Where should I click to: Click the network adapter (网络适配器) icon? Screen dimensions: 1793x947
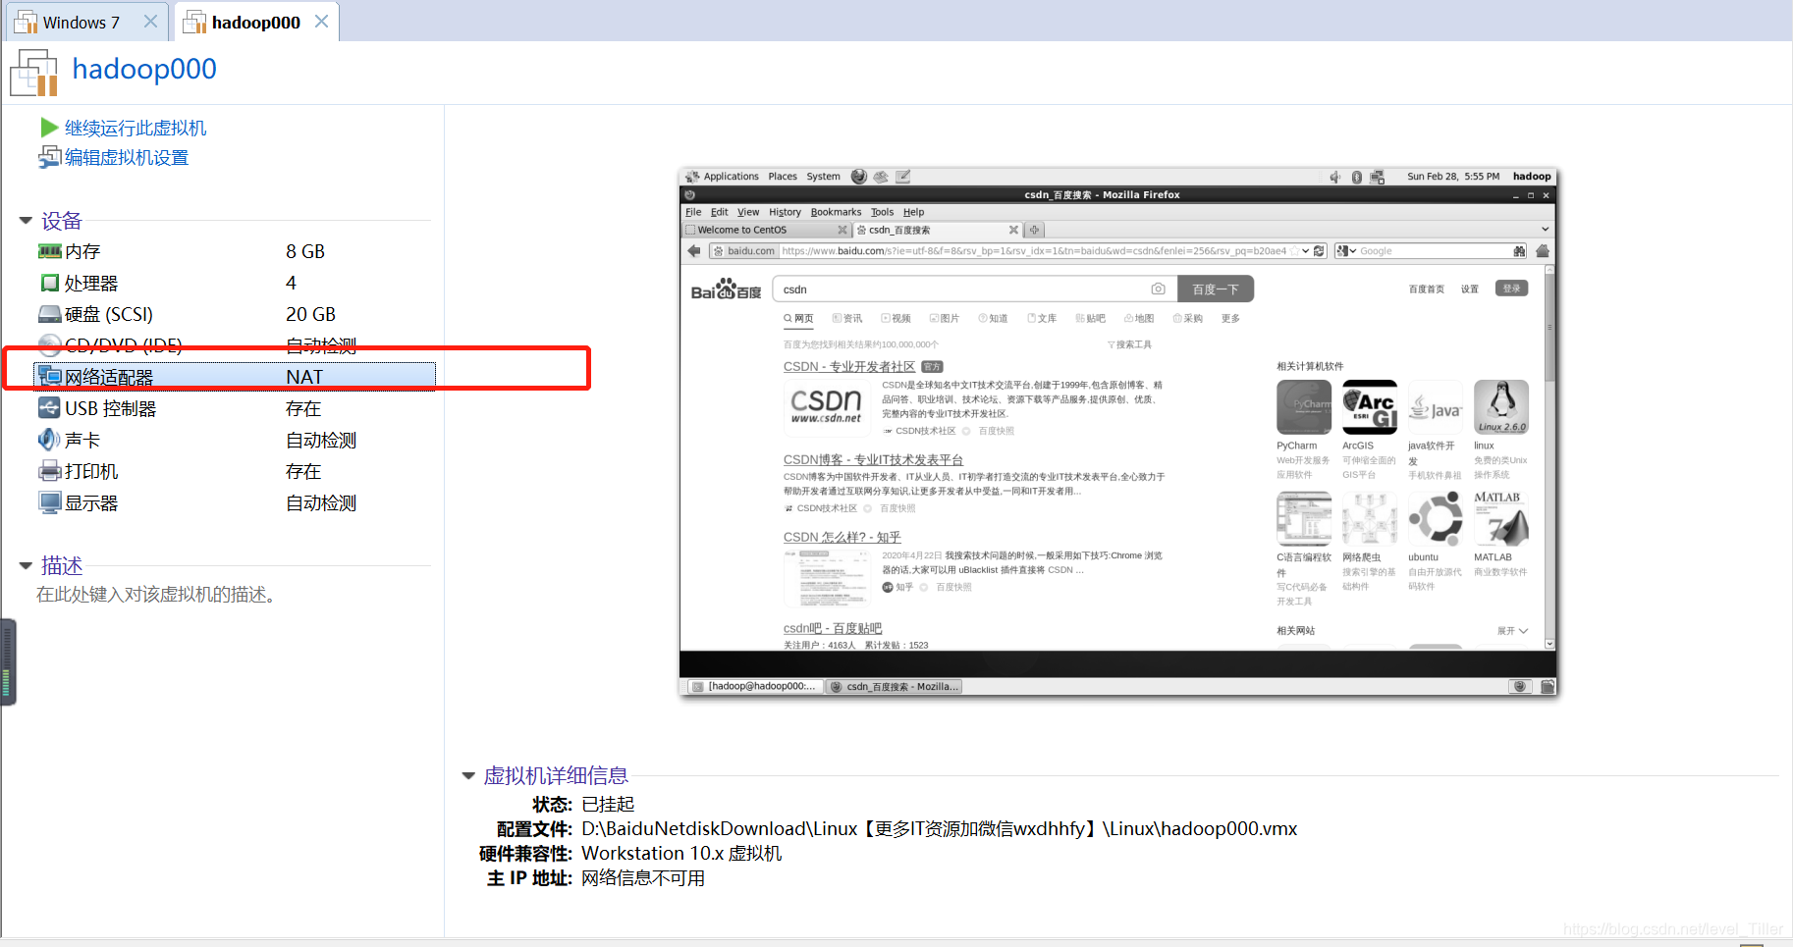point(49,376)
